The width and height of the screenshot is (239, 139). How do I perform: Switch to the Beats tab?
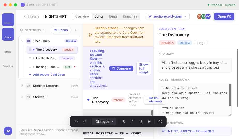point(113,16)
